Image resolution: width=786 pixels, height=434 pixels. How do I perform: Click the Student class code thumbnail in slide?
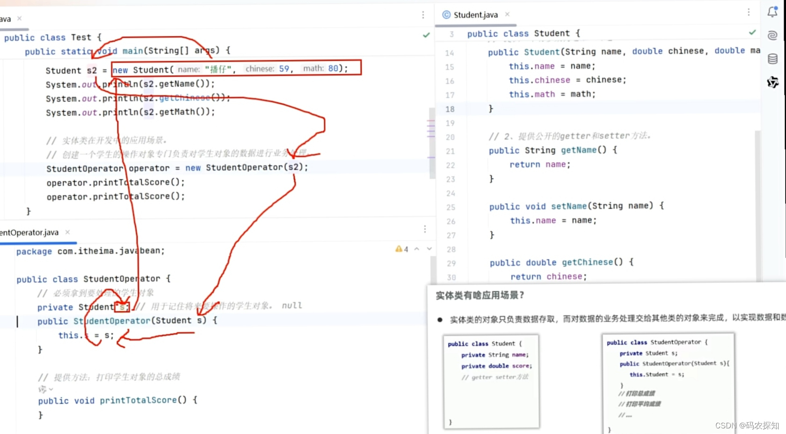click(x=491, y=382)
